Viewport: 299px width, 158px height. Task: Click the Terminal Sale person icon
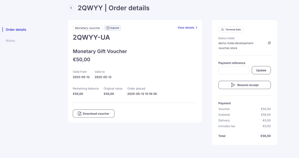(223, 30)
